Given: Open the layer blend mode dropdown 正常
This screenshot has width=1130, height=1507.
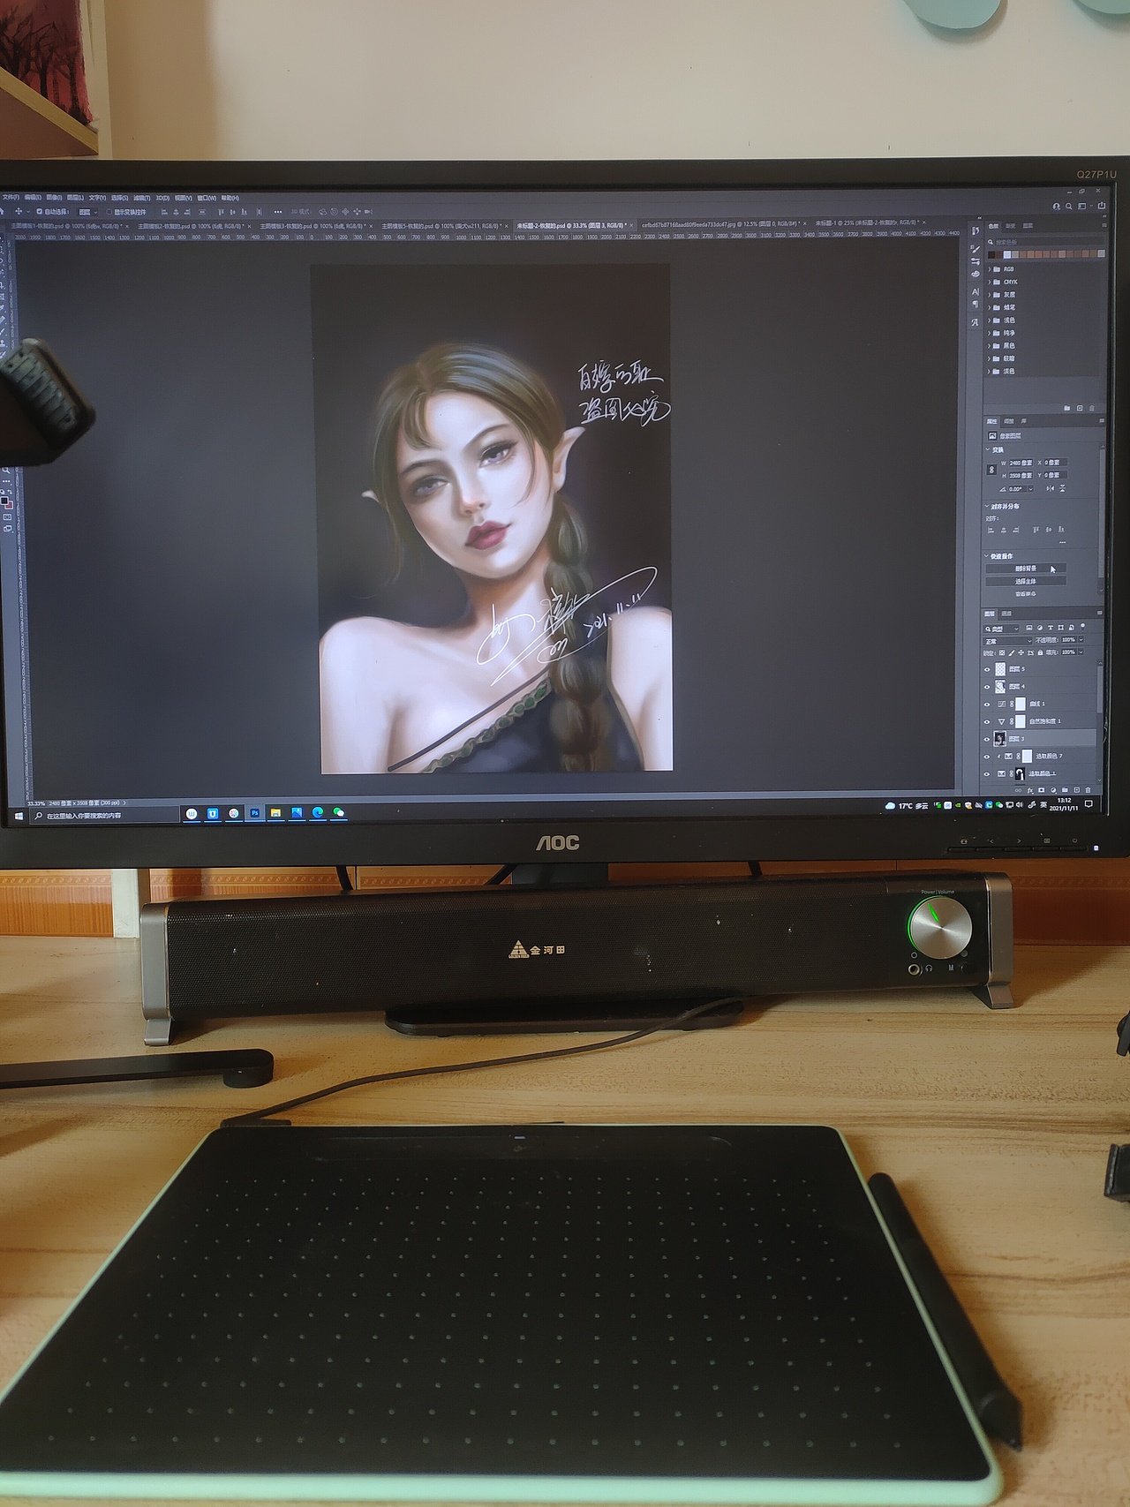Looking at the screenshot, I should (x=1007, y=641).
